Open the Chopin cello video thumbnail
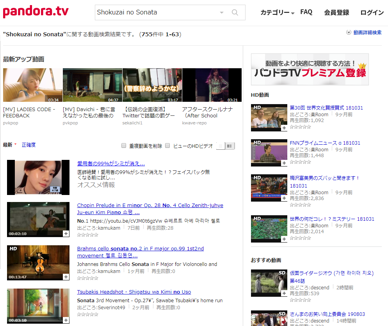The height and width of the screenshot is (326, 388). coord(38,220)
